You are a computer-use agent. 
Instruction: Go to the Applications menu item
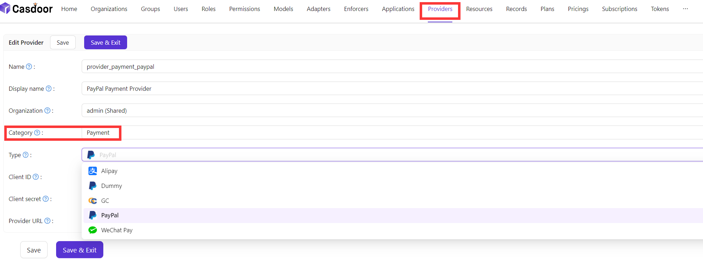point(398,9)
